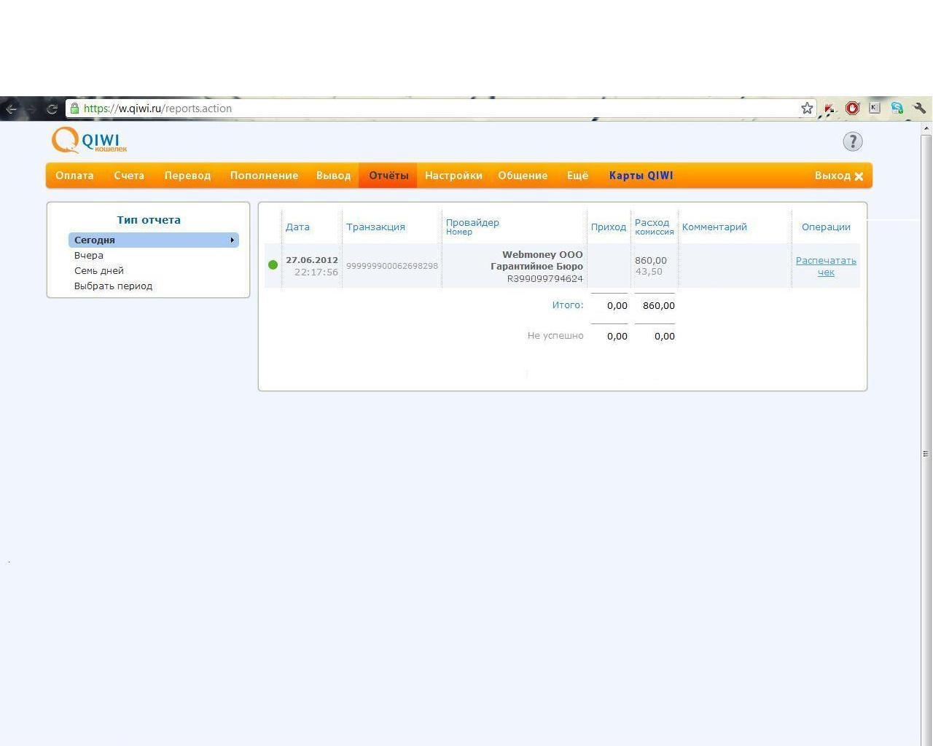Image resolution: width=933 pixels, height=746 pixels.
Task: Reload the page with the refresh icon
Action: [x=52, y=109]
